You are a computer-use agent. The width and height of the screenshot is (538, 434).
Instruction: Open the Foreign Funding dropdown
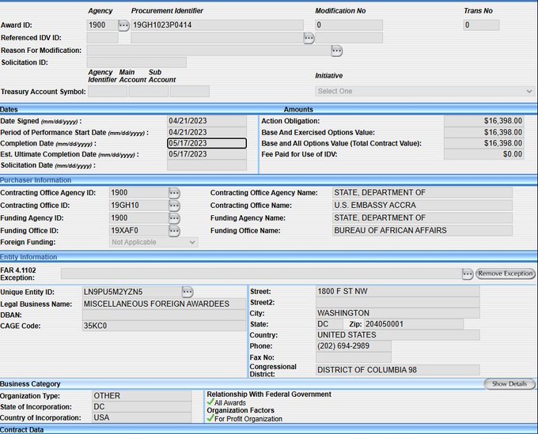153,242
